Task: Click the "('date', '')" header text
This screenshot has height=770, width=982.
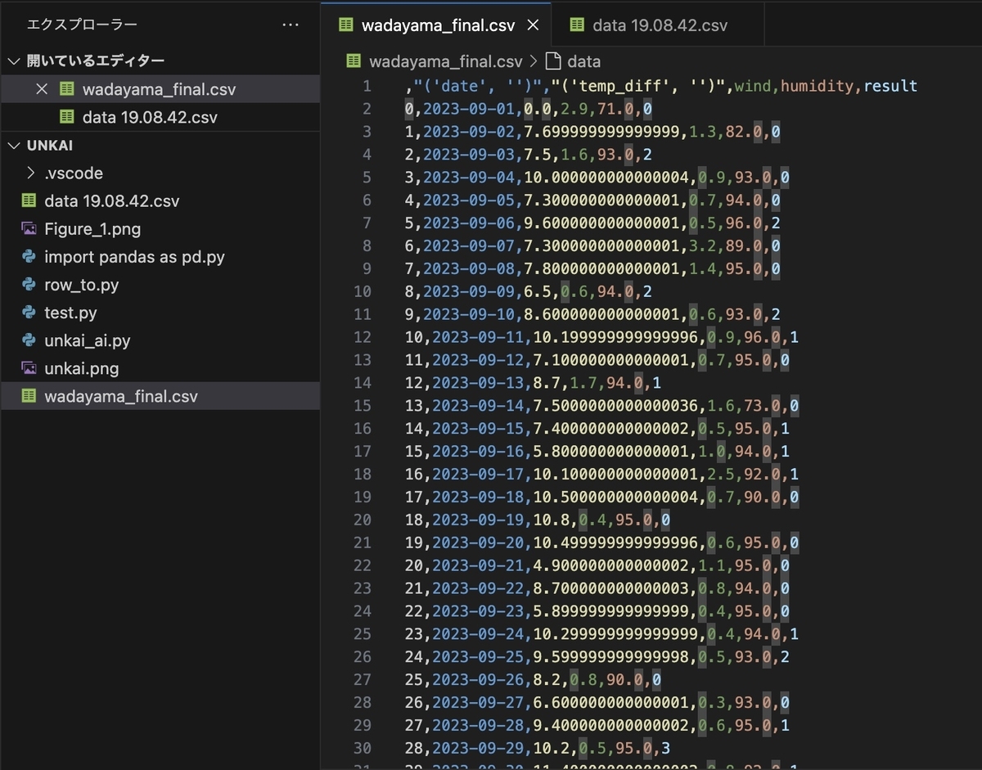Action: pos(478,86)
